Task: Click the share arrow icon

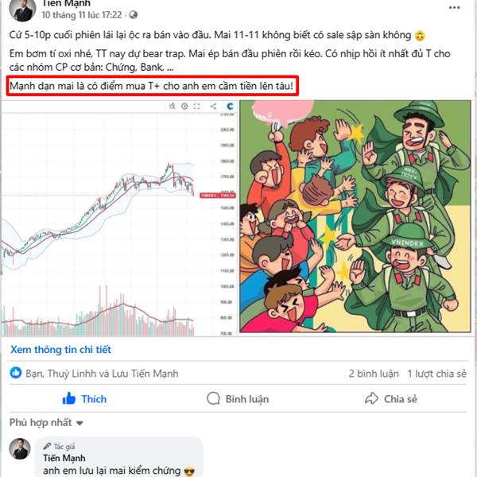Action: click(x=371, y=398)
